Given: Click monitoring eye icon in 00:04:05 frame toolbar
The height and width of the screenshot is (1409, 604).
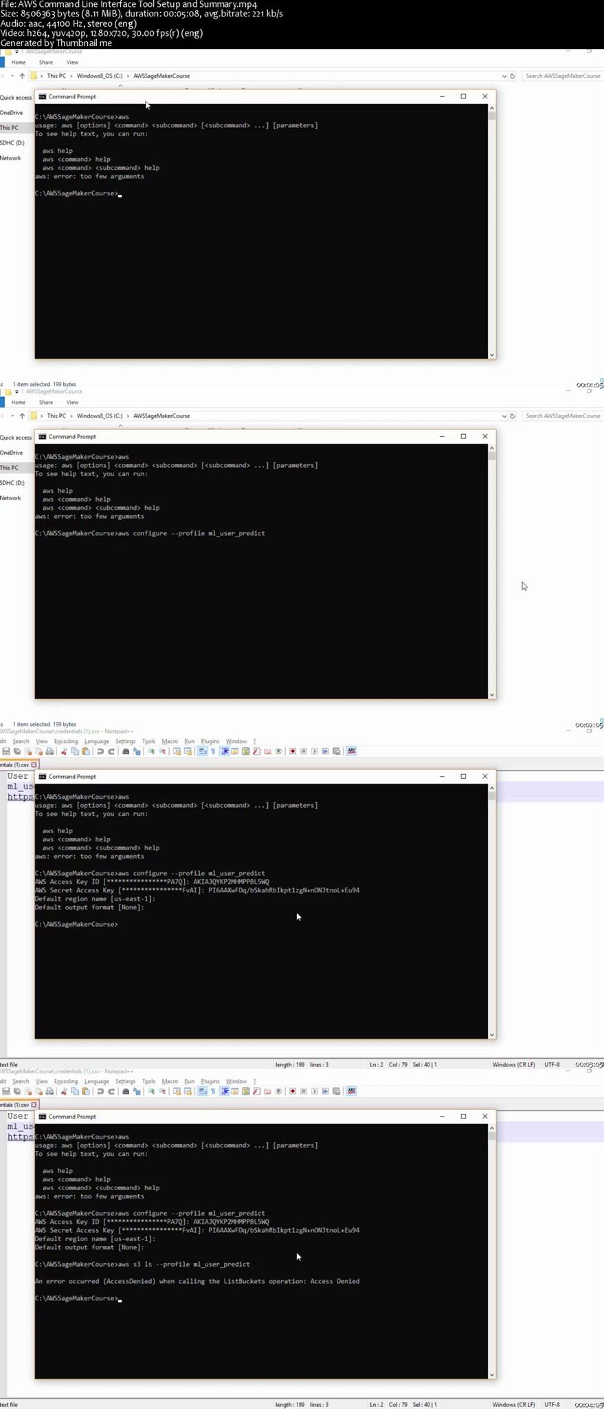Looking at the screenshot, I should tap(278, 1091).
